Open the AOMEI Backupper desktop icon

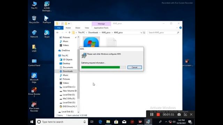[x=47, y=6]
